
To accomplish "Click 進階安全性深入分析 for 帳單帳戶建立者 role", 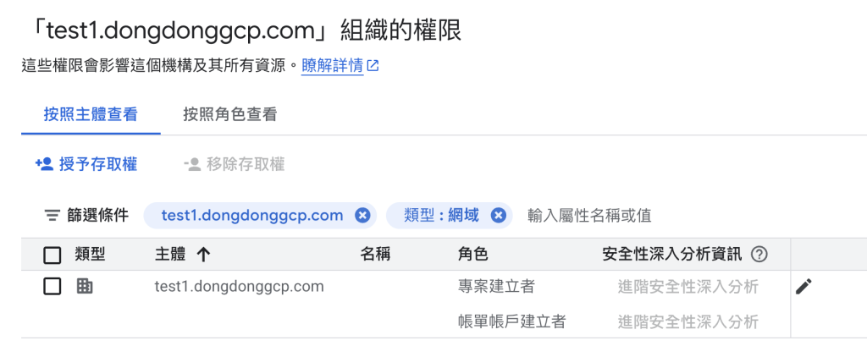I will coord(688,321).
